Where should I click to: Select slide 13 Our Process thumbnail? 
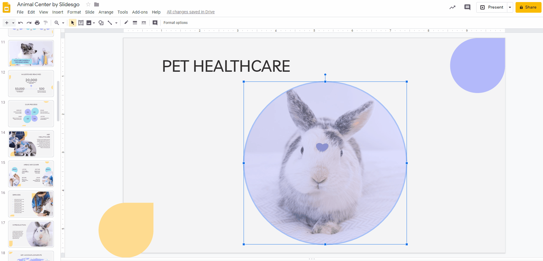click(31, 114)
